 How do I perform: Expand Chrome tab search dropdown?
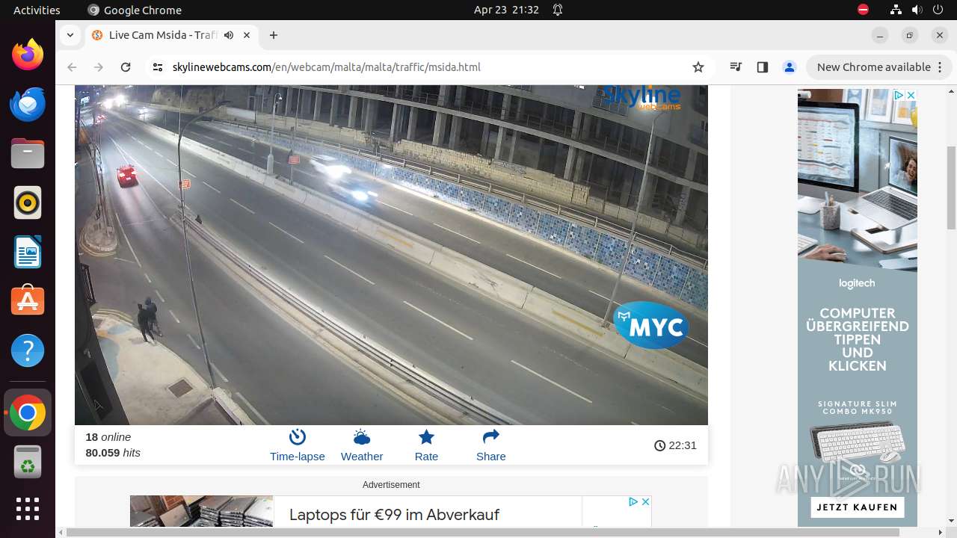coord(70,35)
